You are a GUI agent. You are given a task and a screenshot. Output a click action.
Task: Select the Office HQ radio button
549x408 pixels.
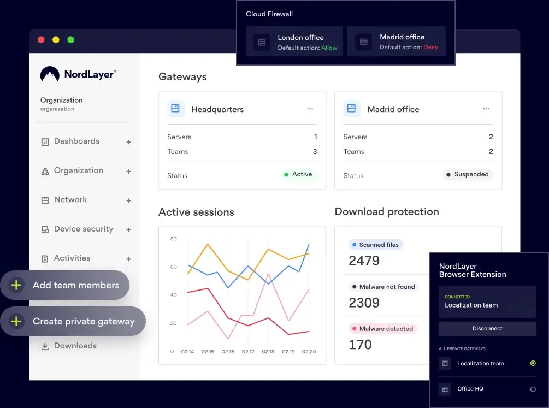click(x=533, y=389)
